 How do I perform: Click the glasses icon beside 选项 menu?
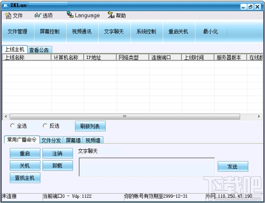[x=38, y=15]
